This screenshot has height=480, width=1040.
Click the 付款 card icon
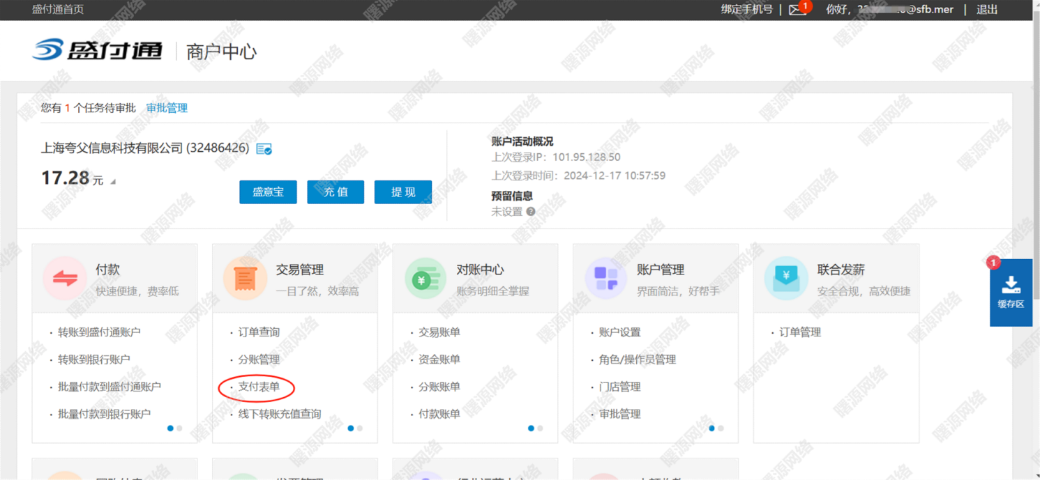65,279
